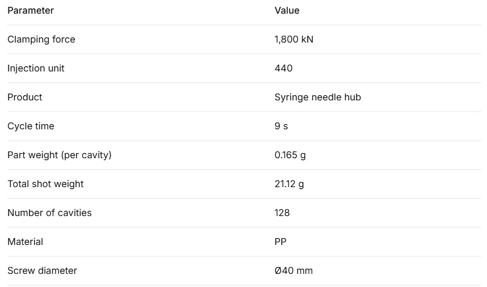Select the Cycle time label
Screen dimensions: 487x287
(31, 126)
